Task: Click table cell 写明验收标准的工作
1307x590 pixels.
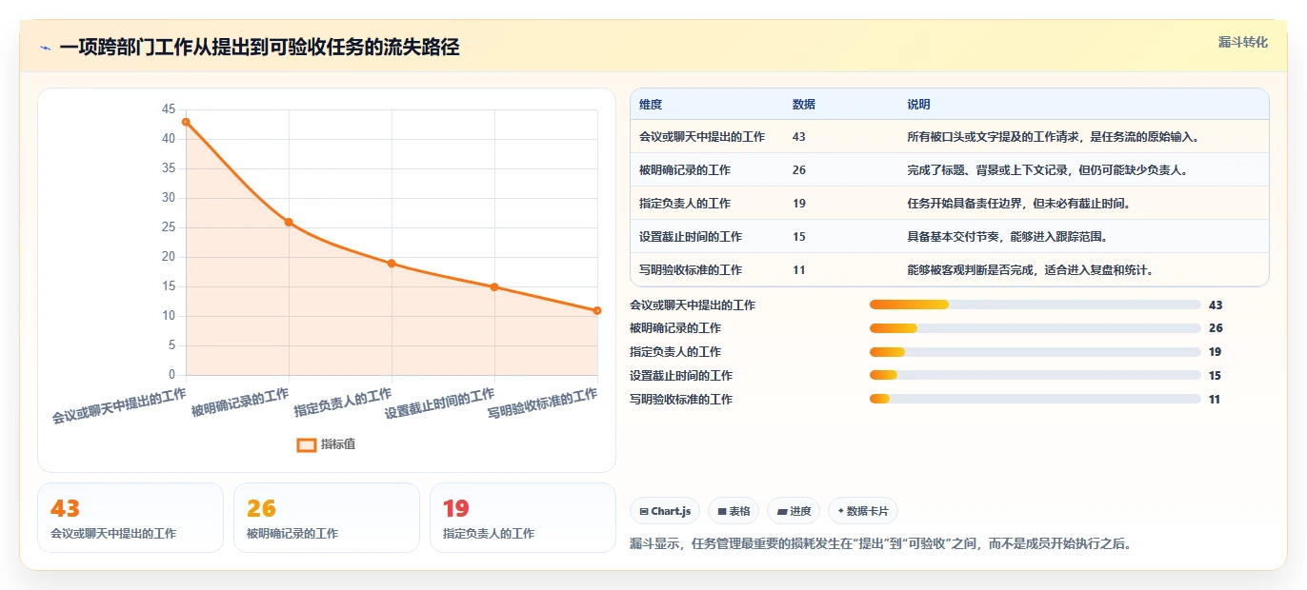Action: [691, 270]
